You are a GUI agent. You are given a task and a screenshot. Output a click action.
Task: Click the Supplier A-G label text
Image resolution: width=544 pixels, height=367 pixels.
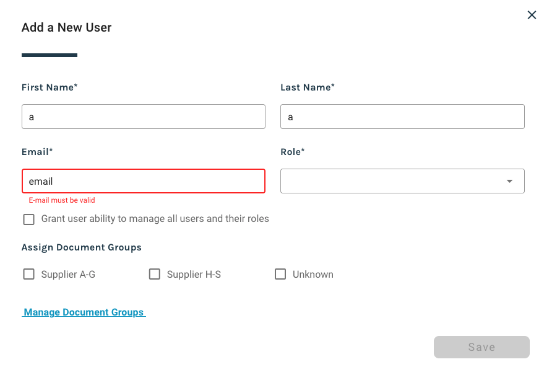point(69,273)
